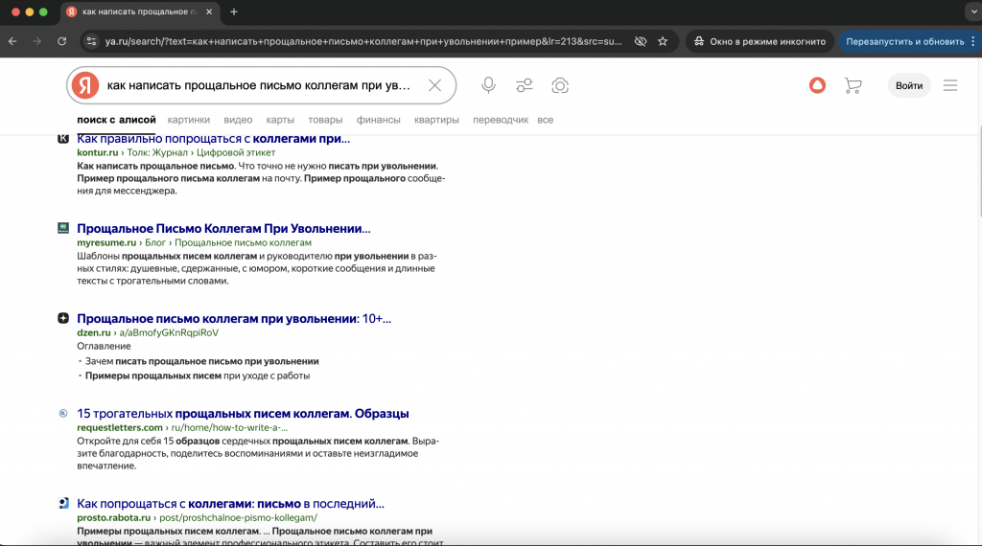
Task: Go forward with browser forward arrow
Action: [37, 41]
